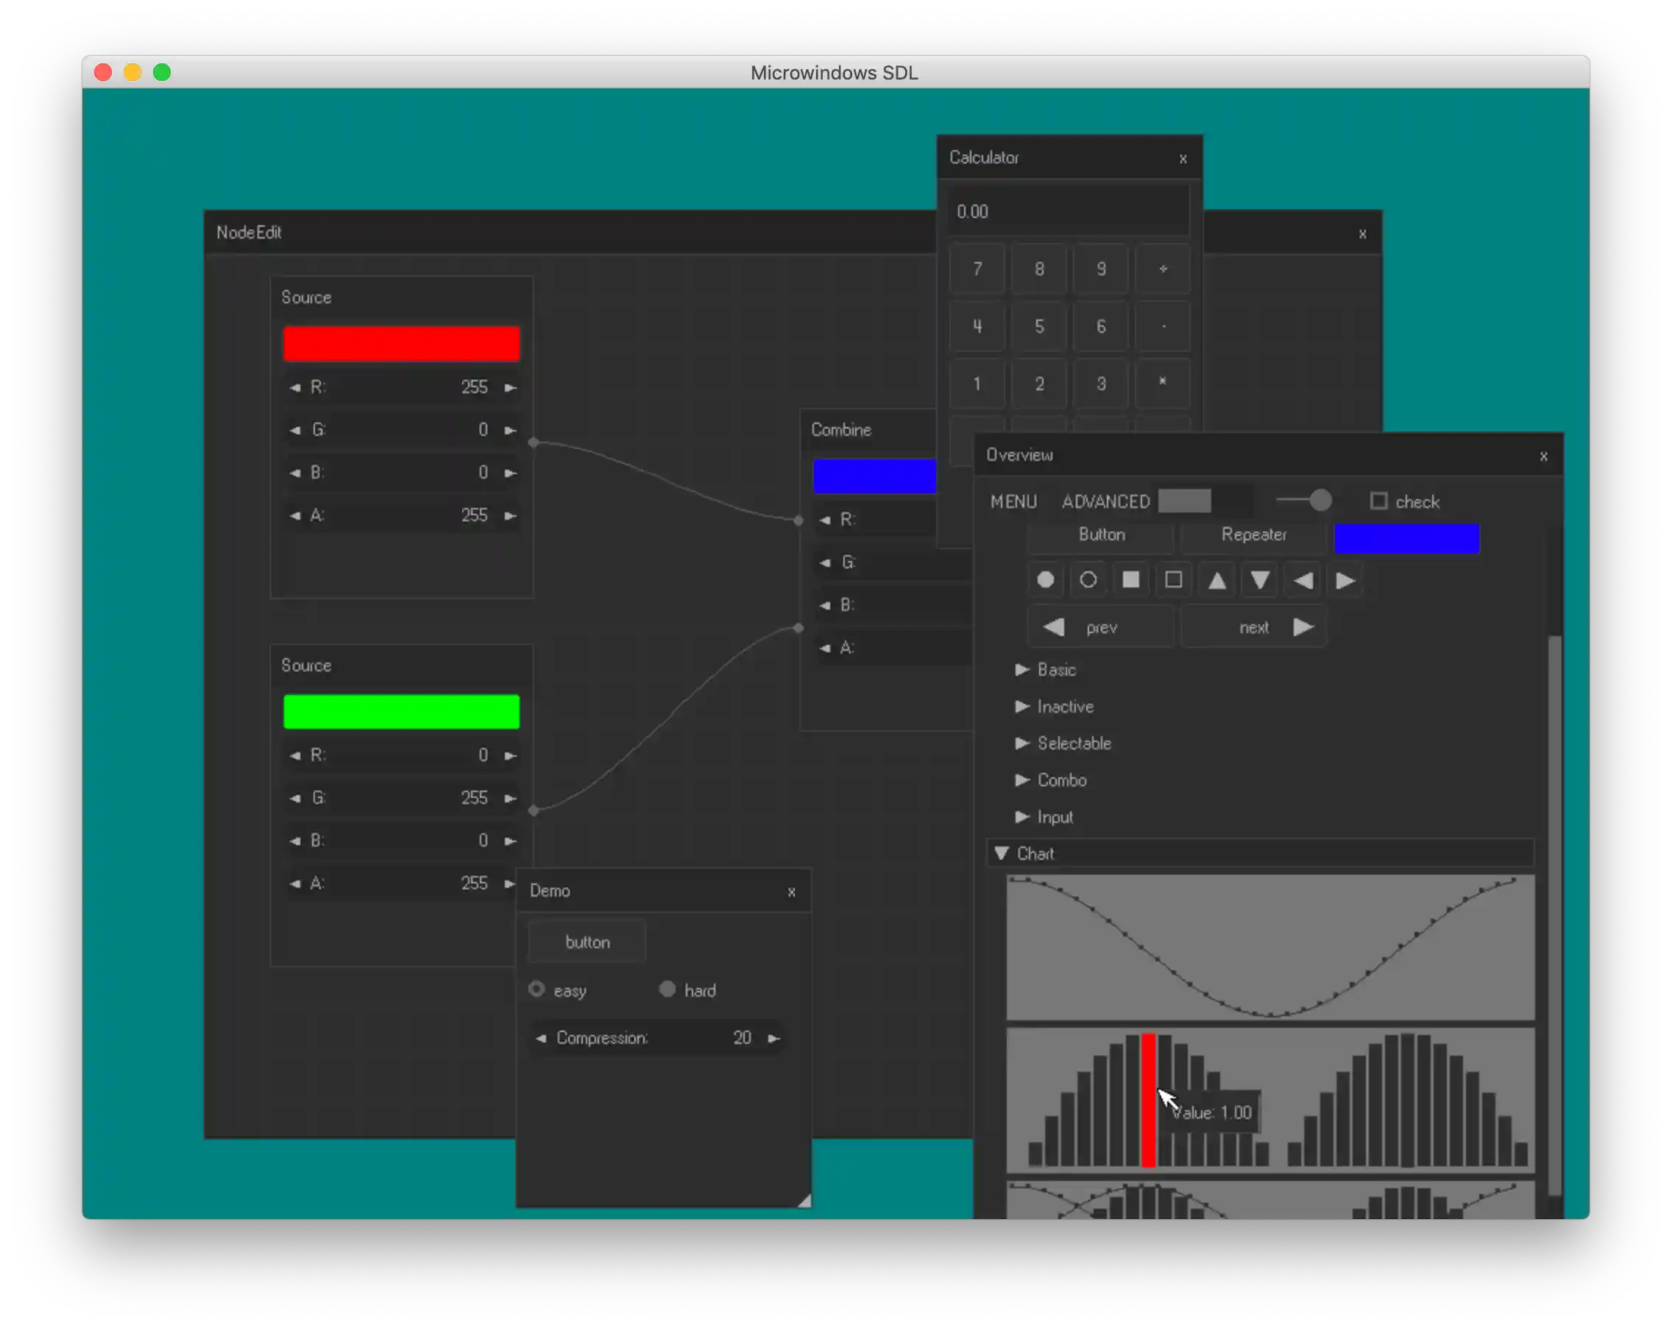Open the MENU item in Overview
The height and width of the screenshot is (1328, 1672).
[x=1013, y=502]
